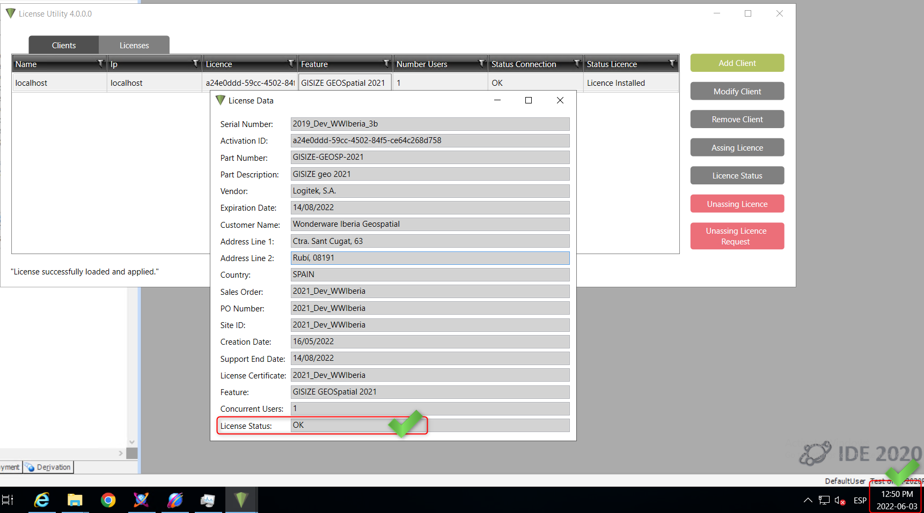
Task: Open the globe with orange swoosh taskbar app
Action: click(x=174, y=500)
